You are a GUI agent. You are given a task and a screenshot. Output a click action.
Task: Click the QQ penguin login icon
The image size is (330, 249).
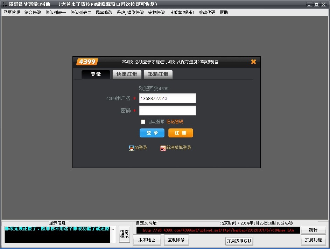click(132, 148)
